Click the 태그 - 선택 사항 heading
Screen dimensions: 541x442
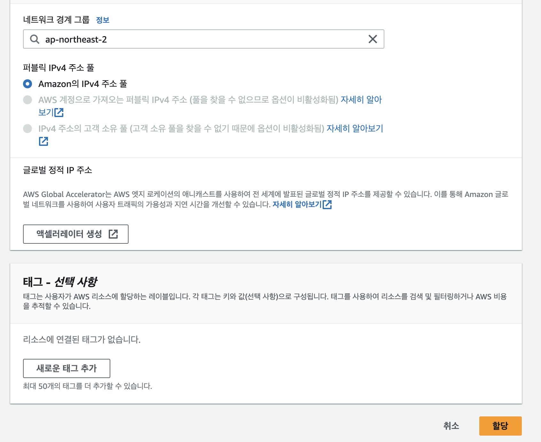(x=60, y=282)
